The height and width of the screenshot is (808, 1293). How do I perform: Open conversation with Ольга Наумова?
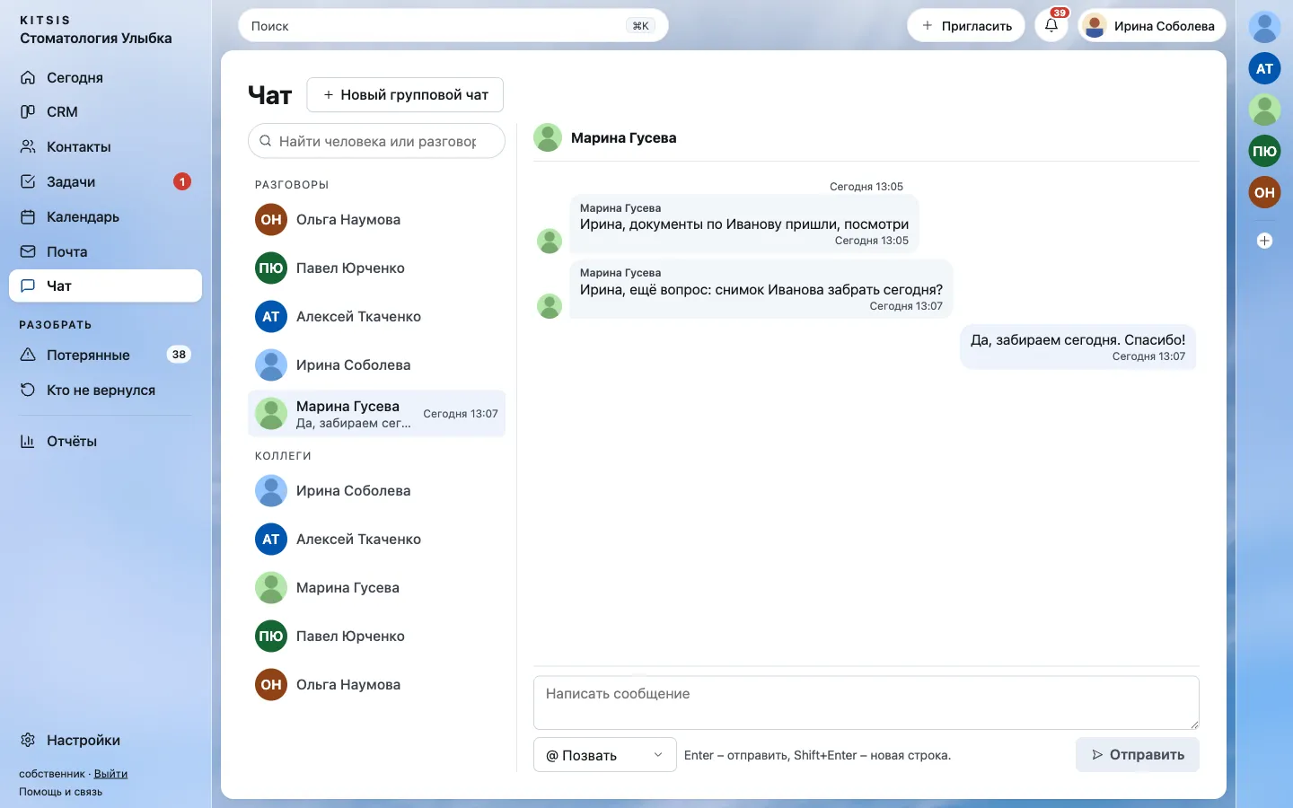pos(376,219)
